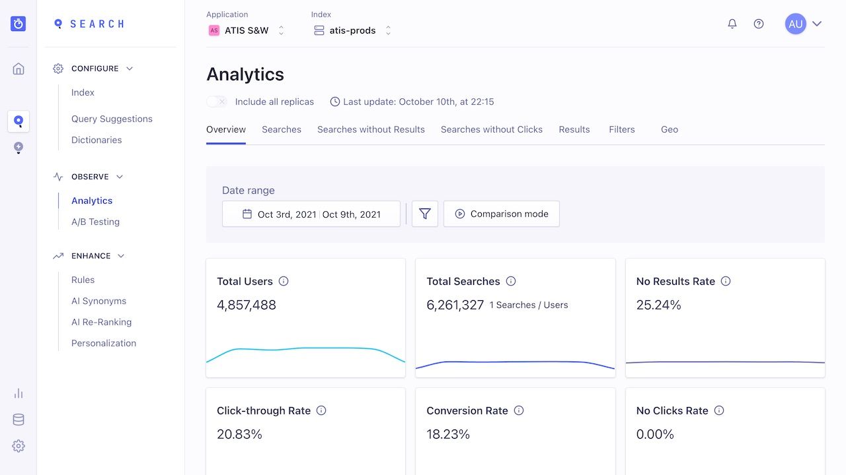
Task: Click the 6,261,327 searches value
Action: pos(455,305)
